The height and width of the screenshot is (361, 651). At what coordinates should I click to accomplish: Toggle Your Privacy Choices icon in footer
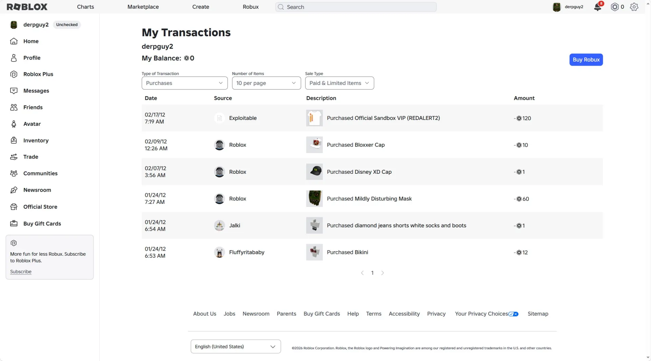pos(513,314)
